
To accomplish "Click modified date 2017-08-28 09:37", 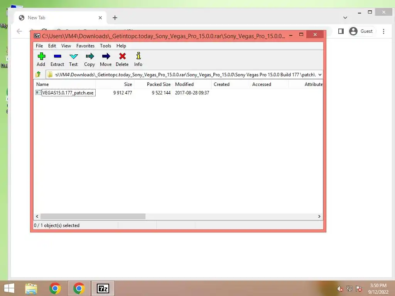I will [192, 92].
